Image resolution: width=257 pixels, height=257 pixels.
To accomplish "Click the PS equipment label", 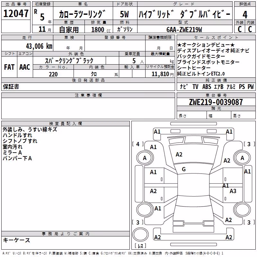I will [242, 87].
